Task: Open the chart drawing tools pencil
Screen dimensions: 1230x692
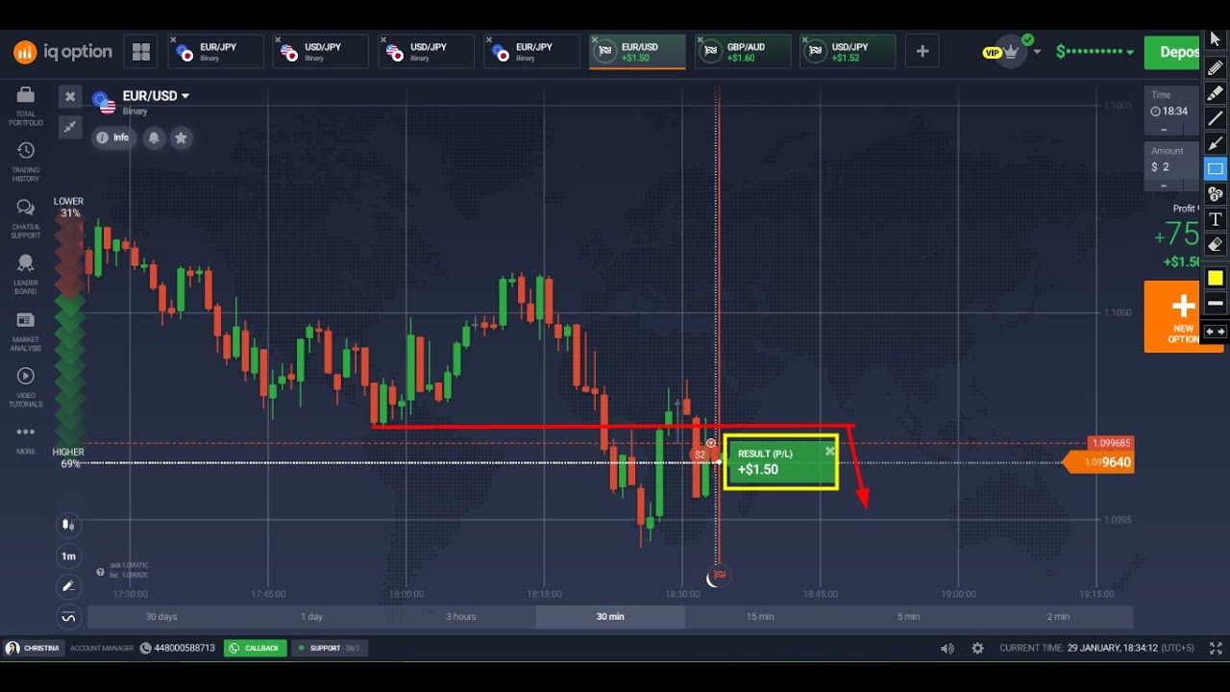Action: pyautogui.click(x=68, y=586)
